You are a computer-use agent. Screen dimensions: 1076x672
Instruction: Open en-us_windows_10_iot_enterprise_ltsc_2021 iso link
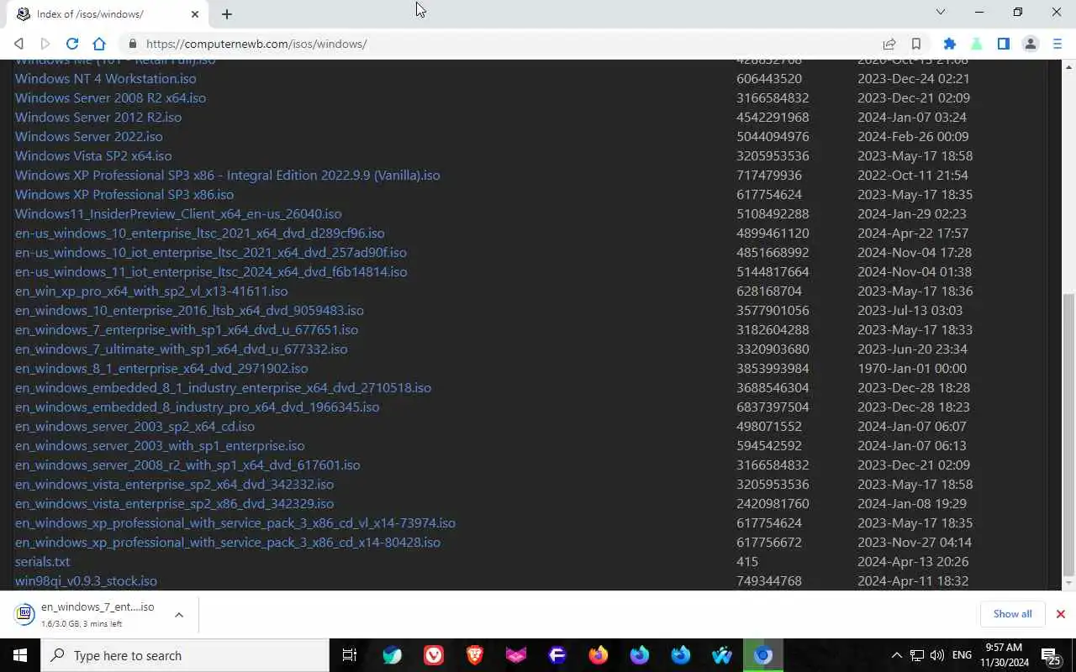[211, 252]
